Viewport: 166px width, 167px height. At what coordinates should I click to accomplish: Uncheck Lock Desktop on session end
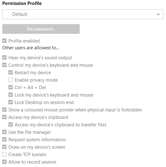(x=11, y=102)
